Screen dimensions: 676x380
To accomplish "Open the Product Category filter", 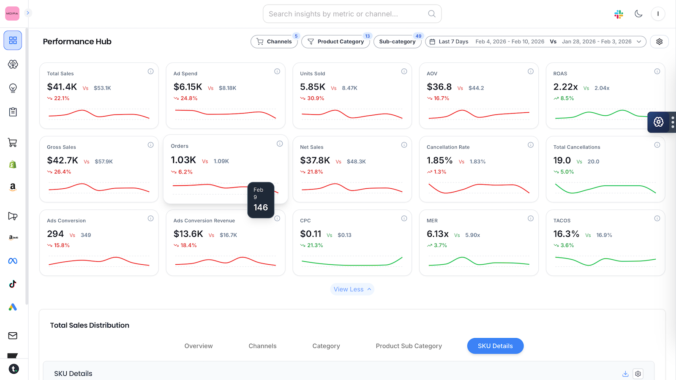I will (335, 41).
